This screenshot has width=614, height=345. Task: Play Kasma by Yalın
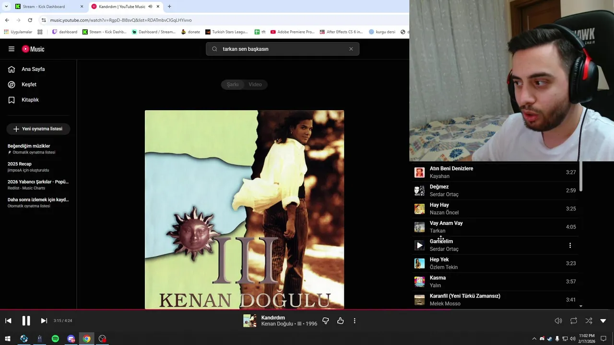[x=496, y=282]
